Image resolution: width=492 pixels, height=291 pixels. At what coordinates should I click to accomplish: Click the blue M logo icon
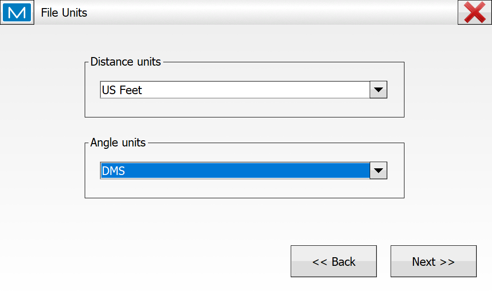coord(17,12)
